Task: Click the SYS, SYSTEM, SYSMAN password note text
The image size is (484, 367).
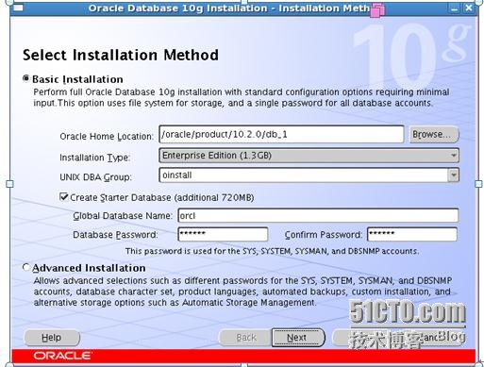Action: [x=272, y=251]
